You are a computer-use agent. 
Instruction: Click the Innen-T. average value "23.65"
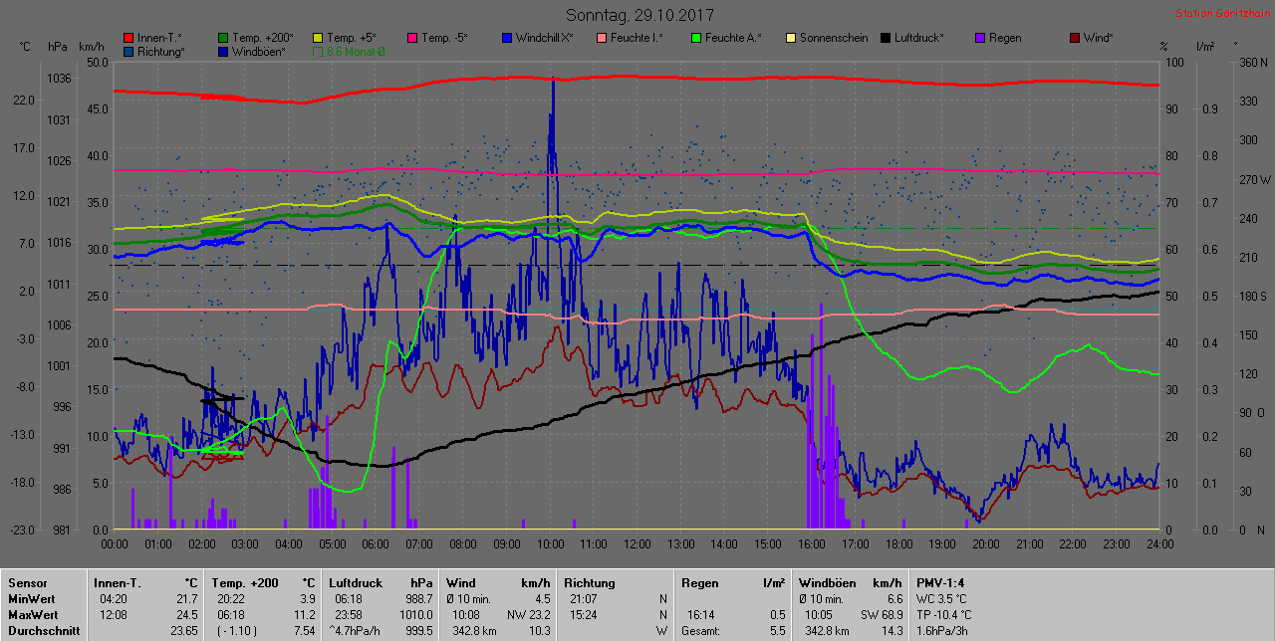click(x=183, y=631)
